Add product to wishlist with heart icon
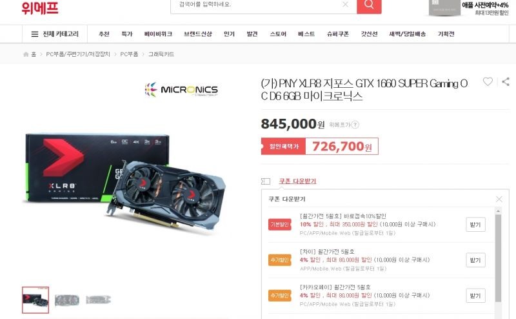This screenshot has width=516, height=319. pos(488,81)
